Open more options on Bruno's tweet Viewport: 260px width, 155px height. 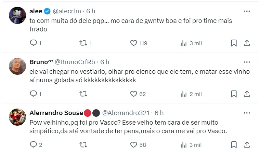point(247,62)
